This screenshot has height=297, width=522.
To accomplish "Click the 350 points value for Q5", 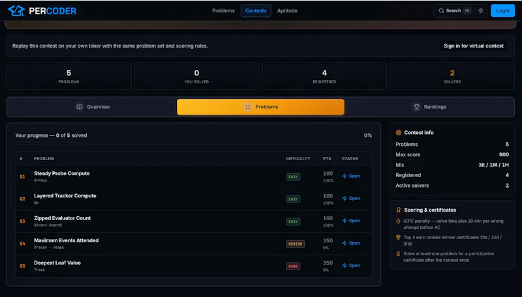I will click(328, 262).
